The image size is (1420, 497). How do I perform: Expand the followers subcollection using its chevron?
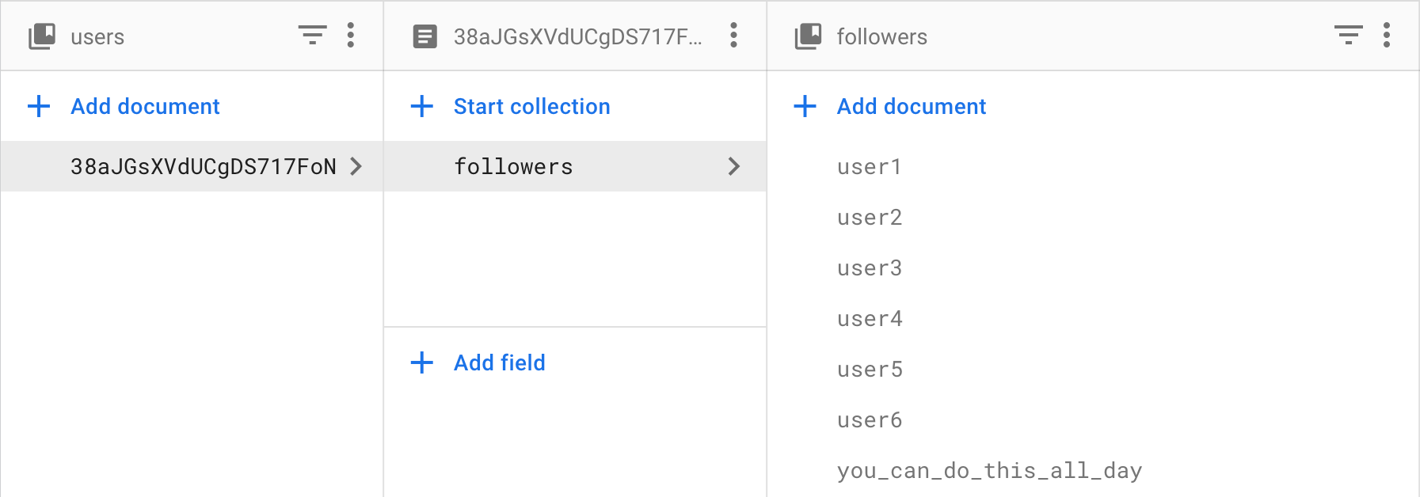(735, 167)
